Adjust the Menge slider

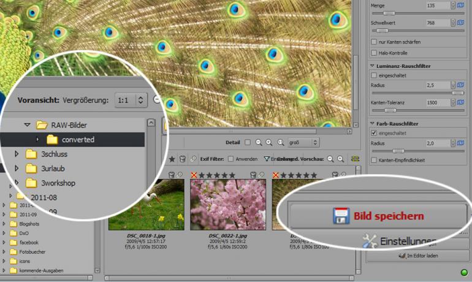389,13
